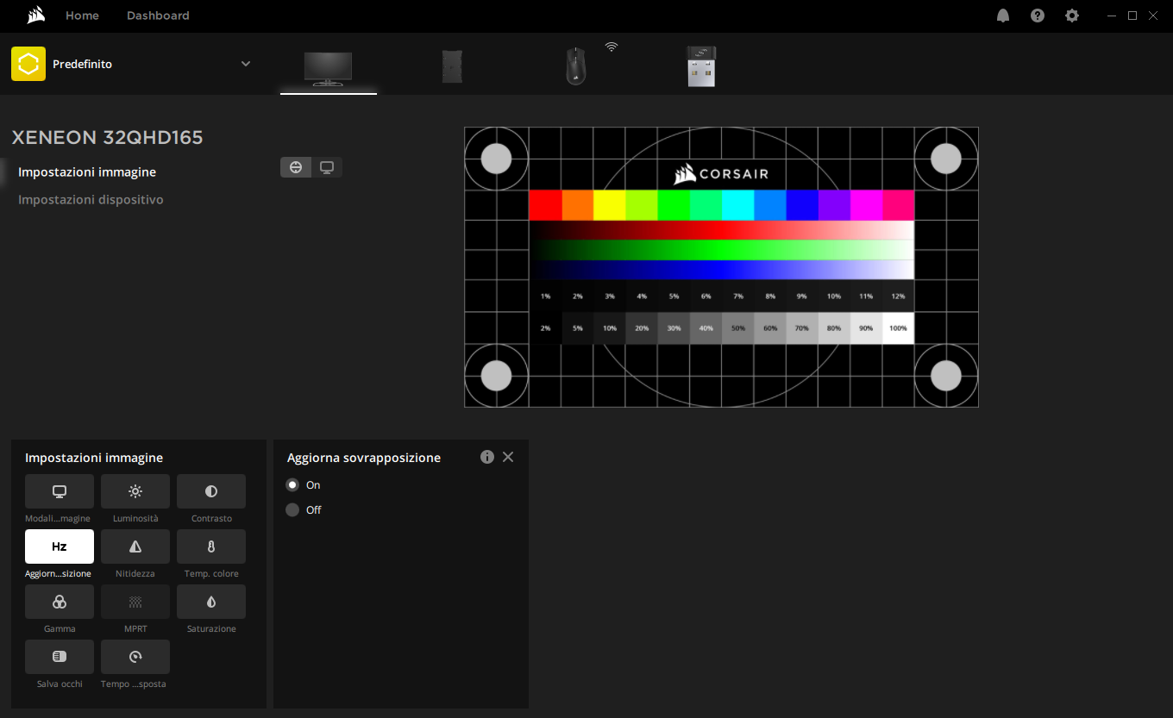The image size is (1173, 718).
Task: Open the notifications bell
Action: tap(1003, 16)
